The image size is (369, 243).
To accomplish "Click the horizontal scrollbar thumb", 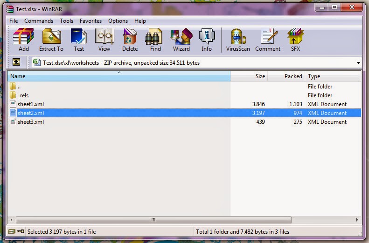I will pyautogui.click(x=153, y=220).
